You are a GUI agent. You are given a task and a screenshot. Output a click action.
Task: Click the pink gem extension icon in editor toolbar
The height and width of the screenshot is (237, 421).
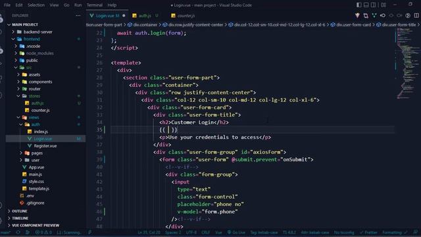(x=357, y=16)
